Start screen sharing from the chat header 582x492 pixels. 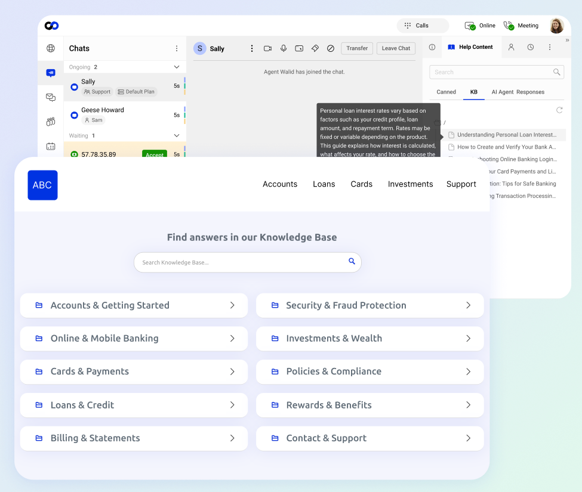click(299, 48)
